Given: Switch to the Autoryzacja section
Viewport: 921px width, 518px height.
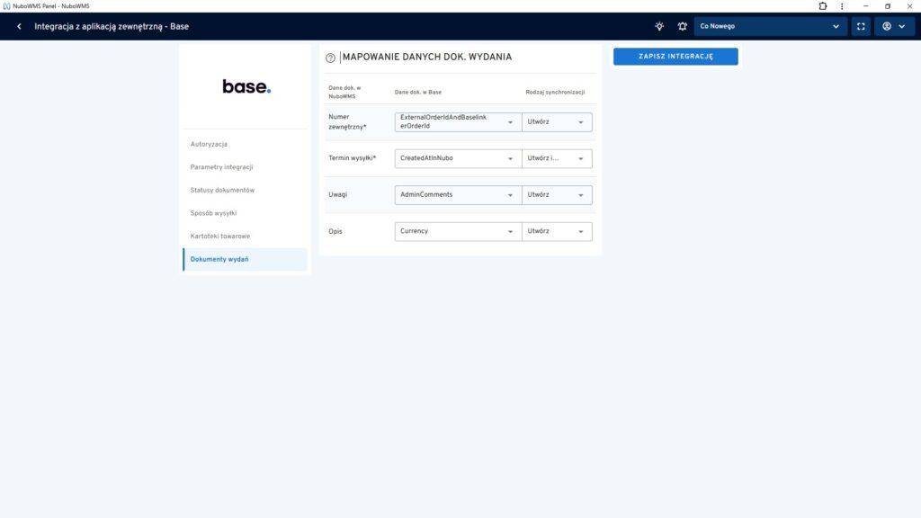Looking at the screenshot, I should coord(209,144).
